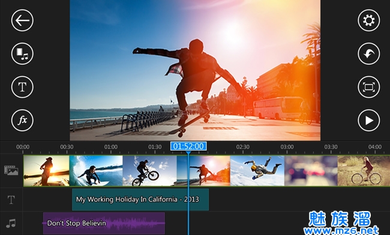This screenshot has height=235, width=390.
Task: Jump to 02:30 on timeline ruler
Action: tap(243, 147)
